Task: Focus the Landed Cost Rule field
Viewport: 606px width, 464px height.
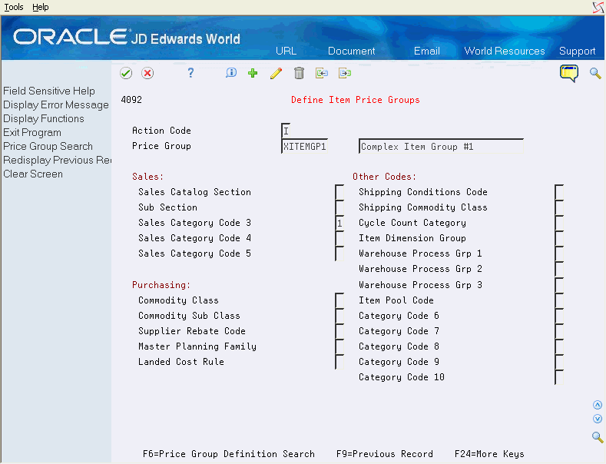Action: (x=339, y=362)
